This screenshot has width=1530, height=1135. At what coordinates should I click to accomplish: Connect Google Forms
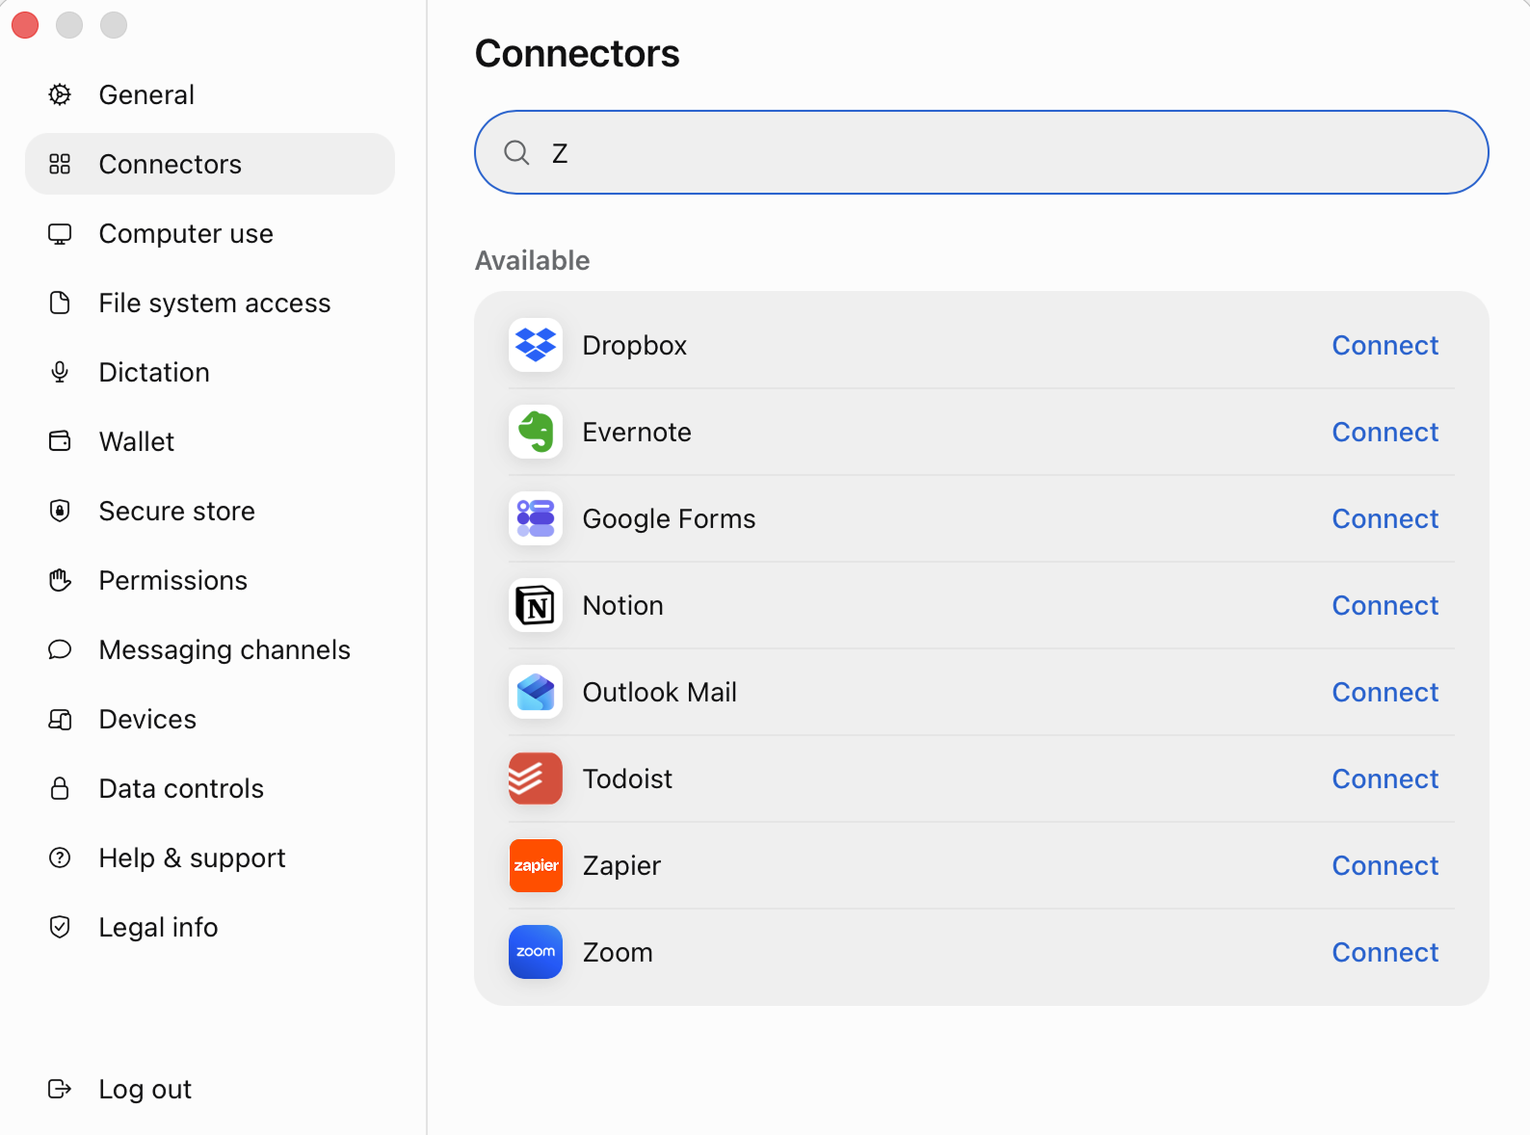tap(1385, 518)
